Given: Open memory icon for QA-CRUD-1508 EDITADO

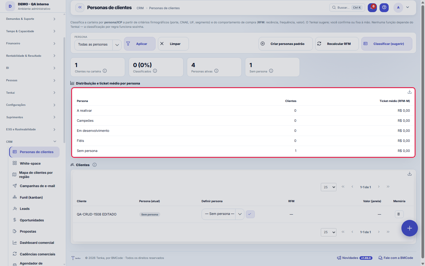Looking at the screenshot, I should (x=399, y=214).
